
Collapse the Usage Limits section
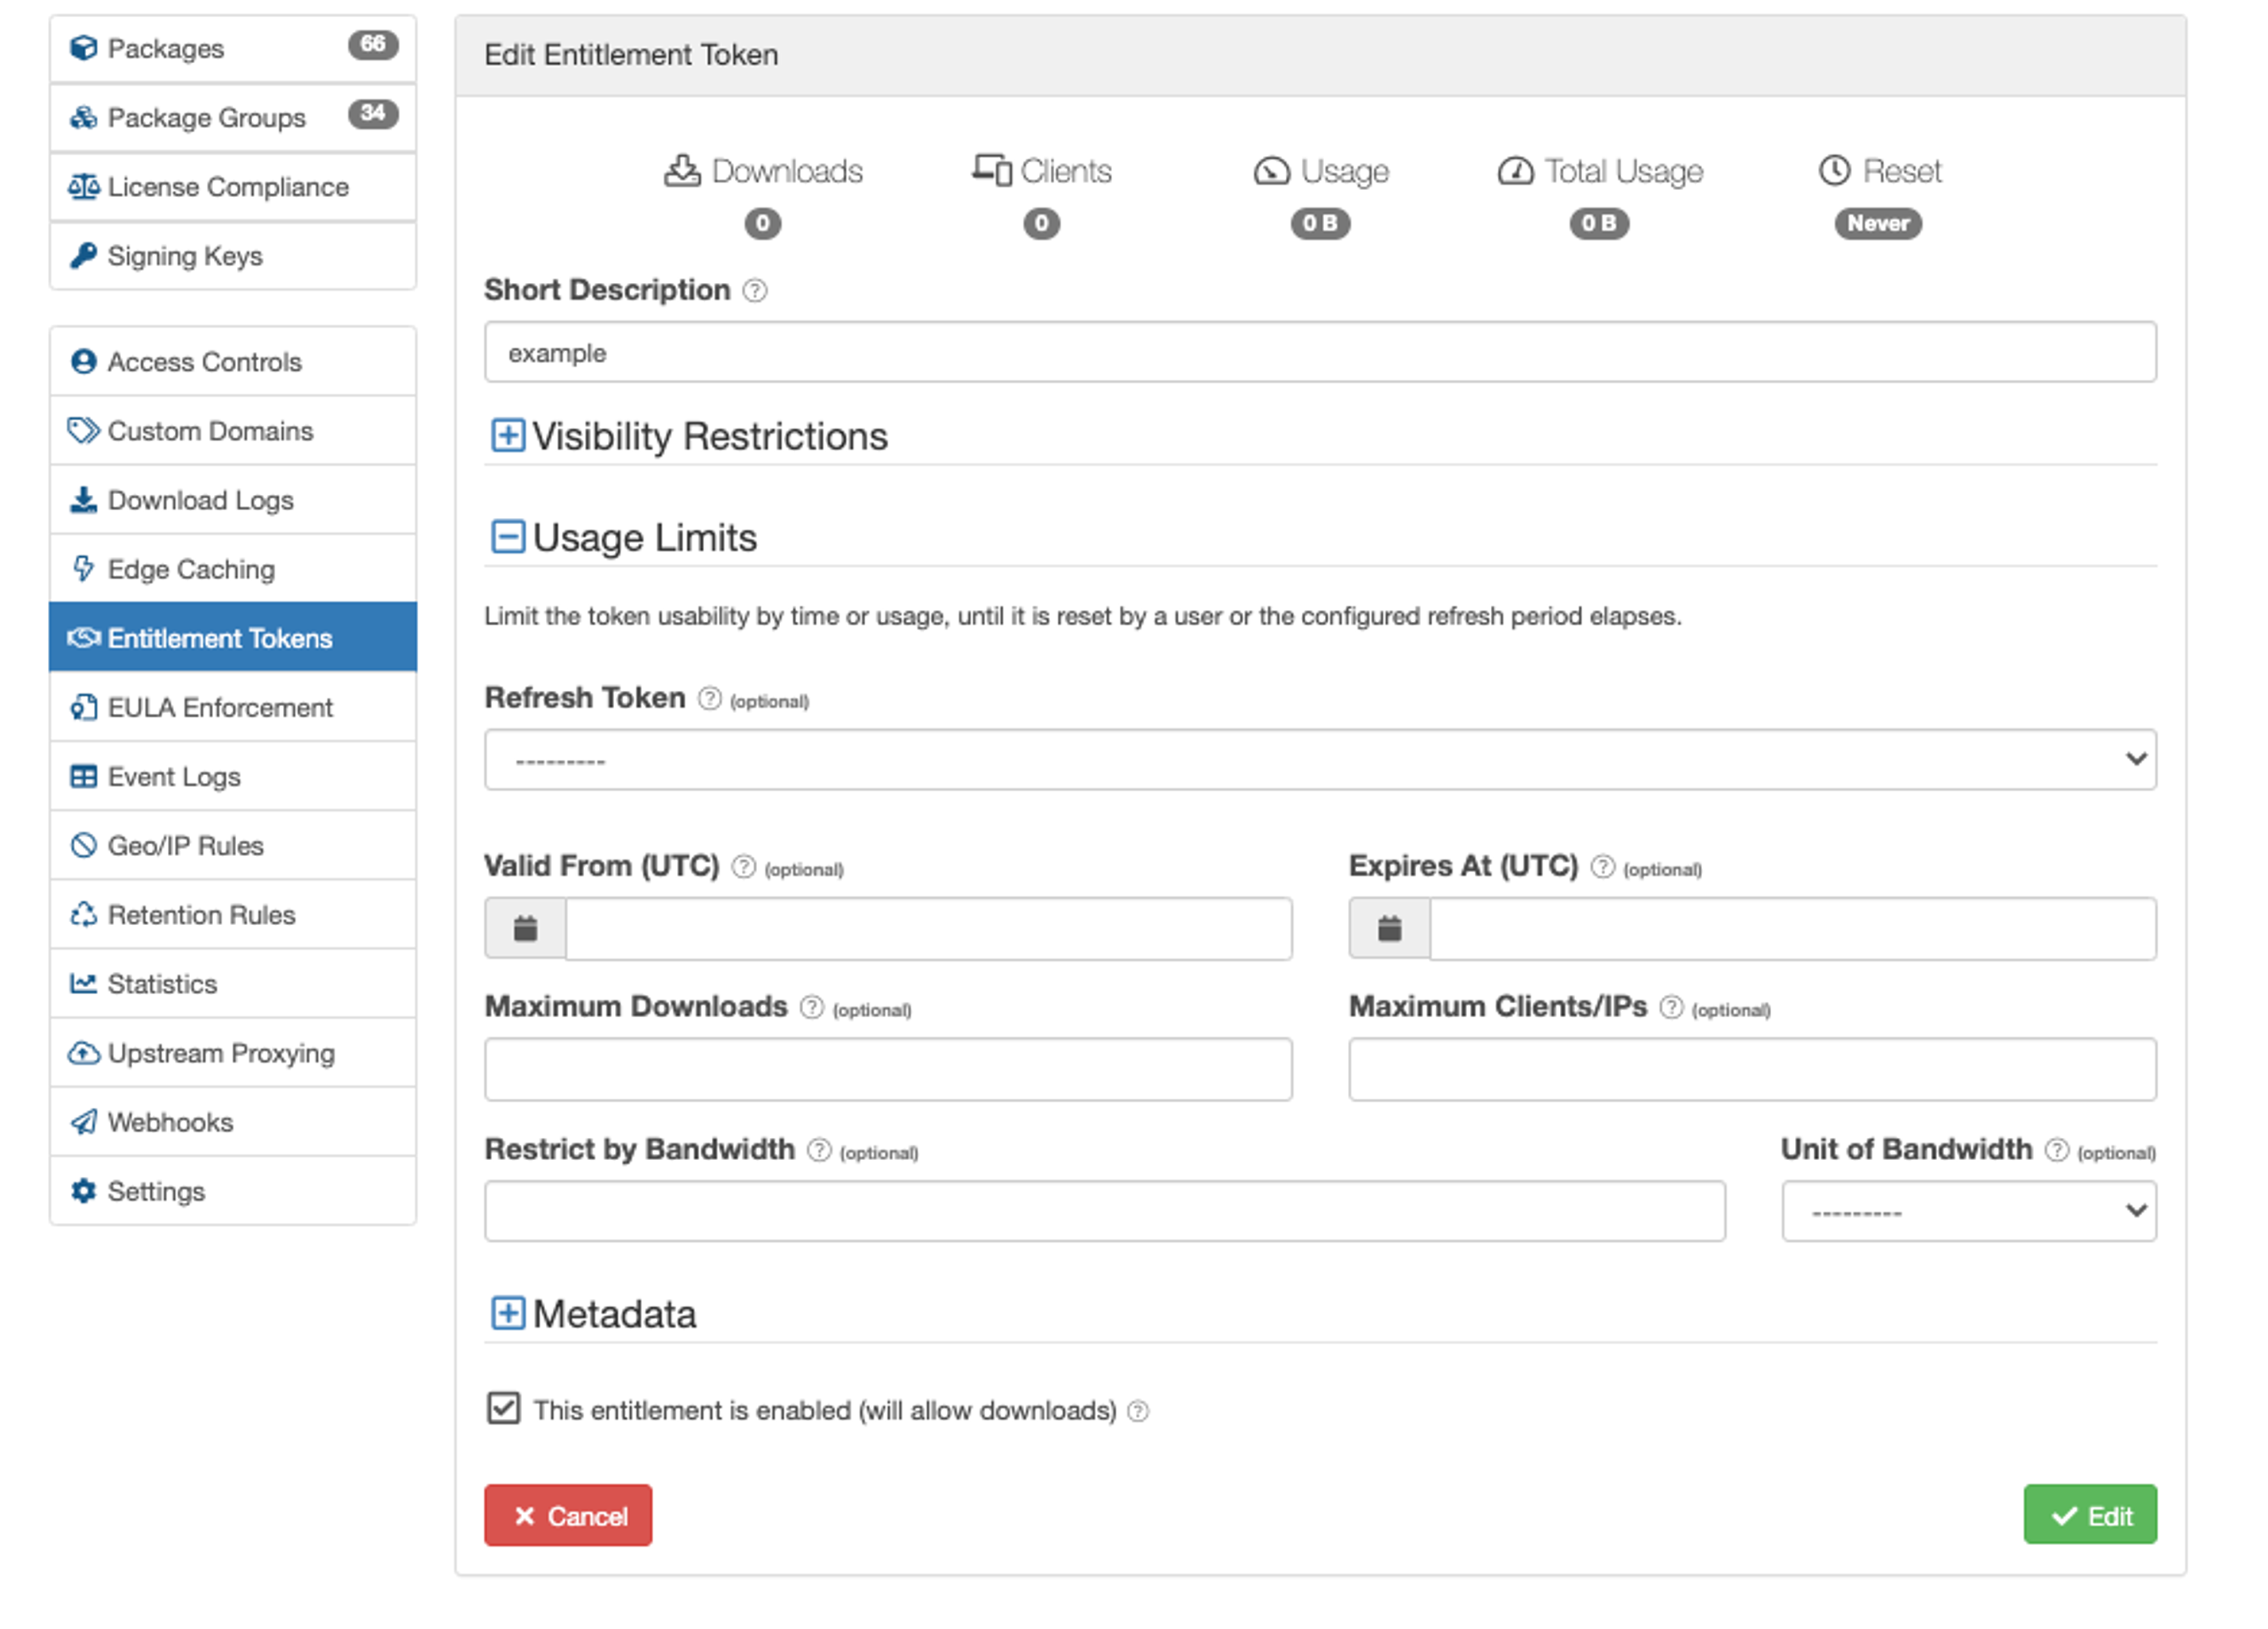(508, 537)
